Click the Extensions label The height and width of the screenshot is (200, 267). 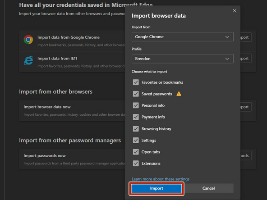click(151, 164)
